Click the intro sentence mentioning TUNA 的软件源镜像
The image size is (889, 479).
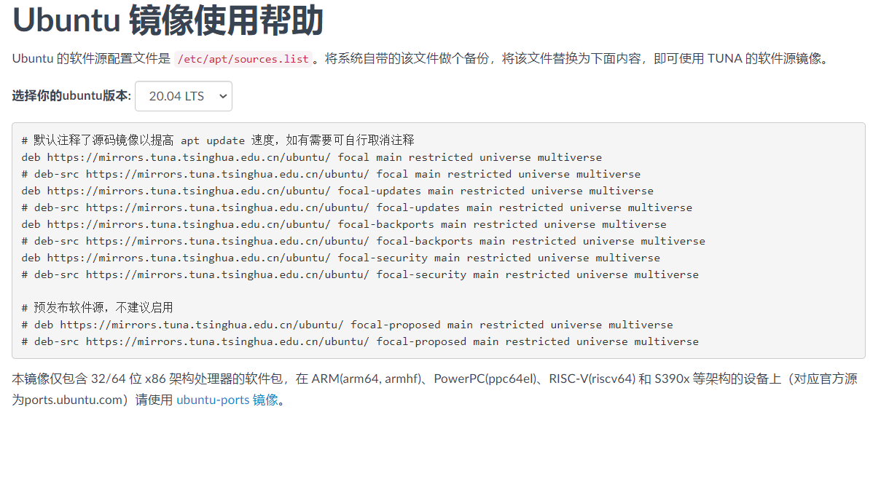pos(422,59)
